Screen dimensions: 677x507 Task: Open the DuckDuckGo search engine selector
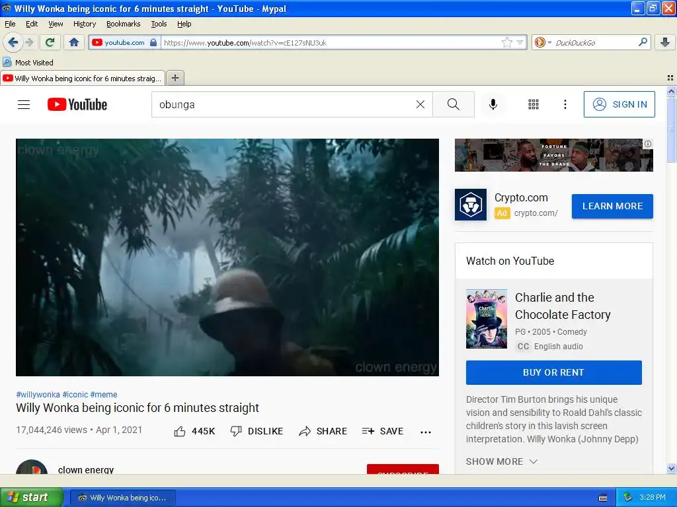pos(542,42)
